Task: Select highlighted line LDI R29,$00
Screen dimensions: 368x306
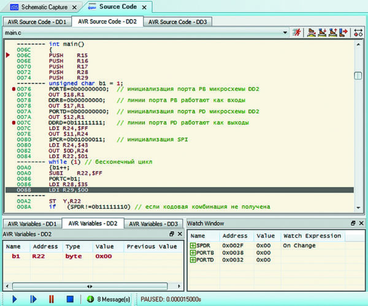Action: point(180,190)
